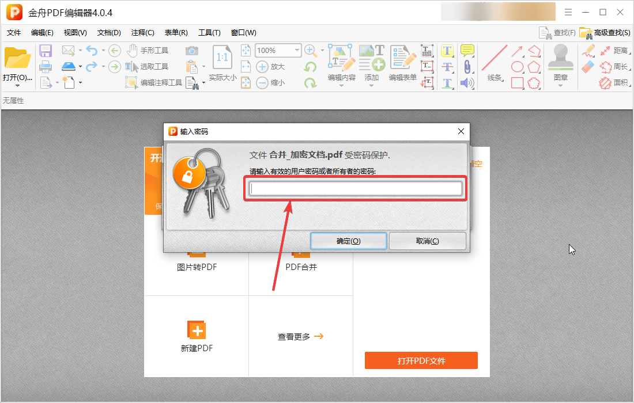
Task: Select the sticky note comment icon
Action: click(x=467, y=51)
